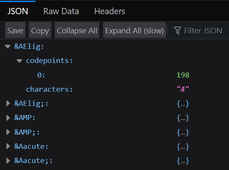Expand the &Aacute;: entry
The width and height of the screenshot is (229, 170).
[x=8, y=161]
